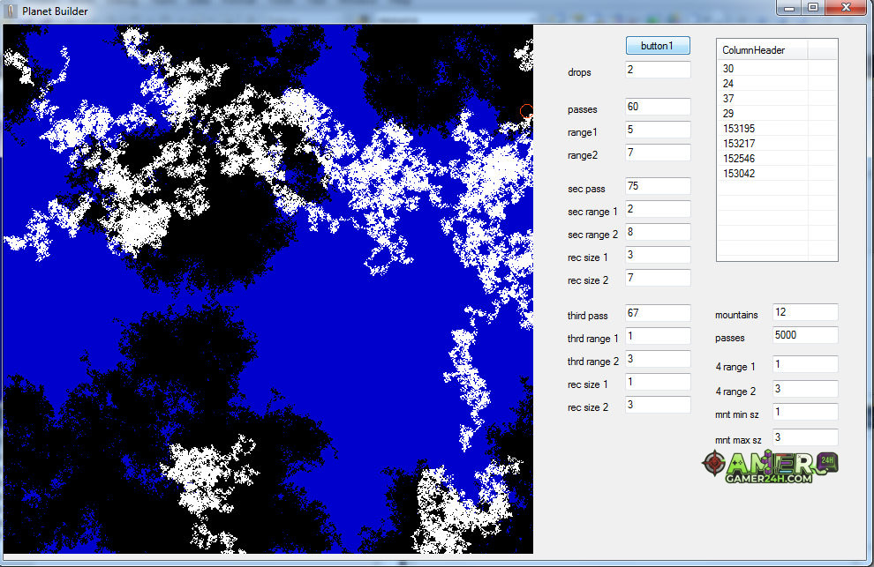The height and width of the screenshot is (567, 874).
Task: Click the Planet Builder window icon
Action: tap(11, 11)
